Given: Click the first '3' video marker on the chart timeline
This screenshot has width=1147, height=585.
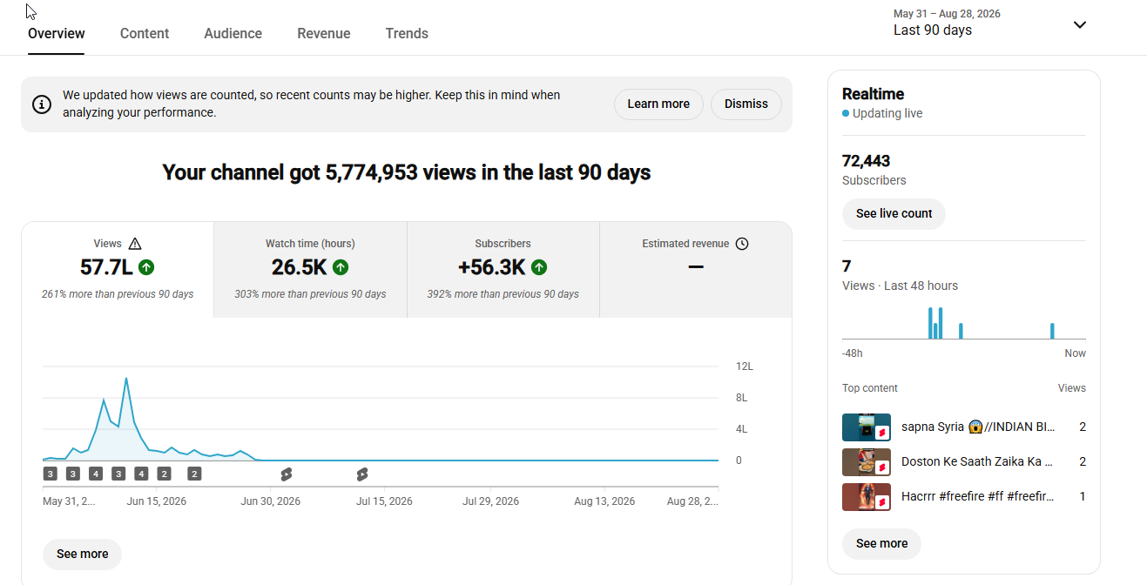Looking at the screenshot, I should coord(51,474).
